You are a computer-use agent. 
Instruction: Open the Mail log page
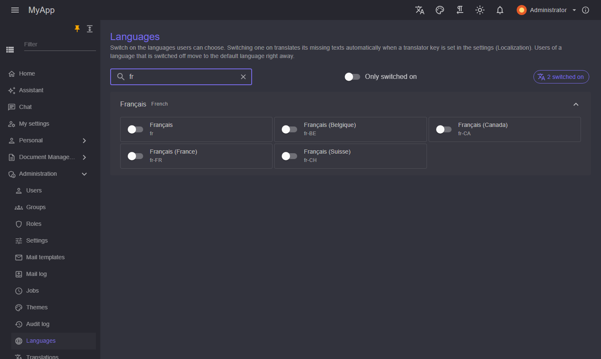pyautogui.click(x=53, y=274)
